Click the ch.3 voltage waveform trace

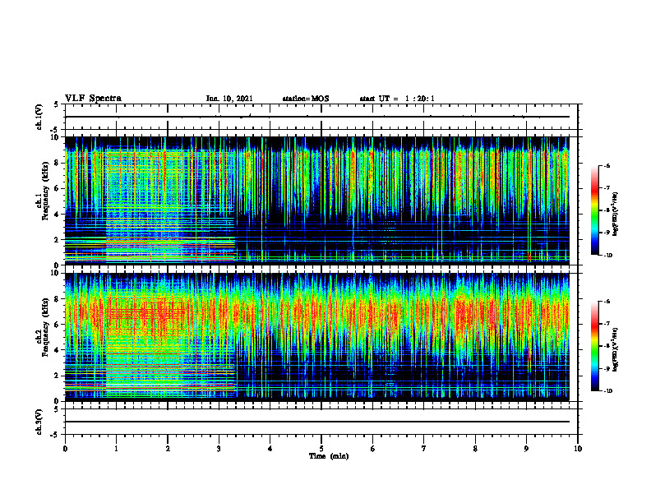[x=317, y=422]
